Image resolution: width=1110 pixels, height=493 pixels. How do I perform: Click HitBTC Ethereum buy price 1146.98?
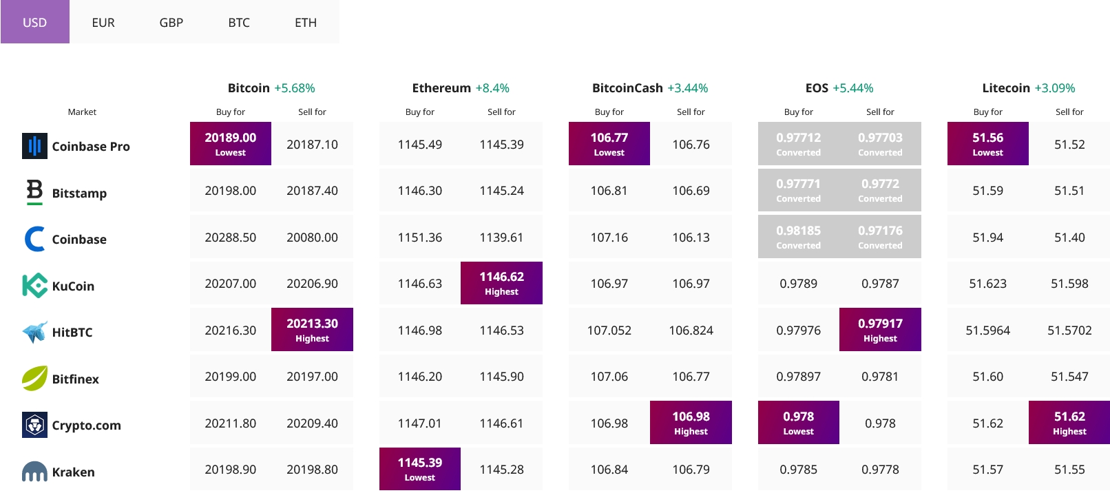pos(420,331)
